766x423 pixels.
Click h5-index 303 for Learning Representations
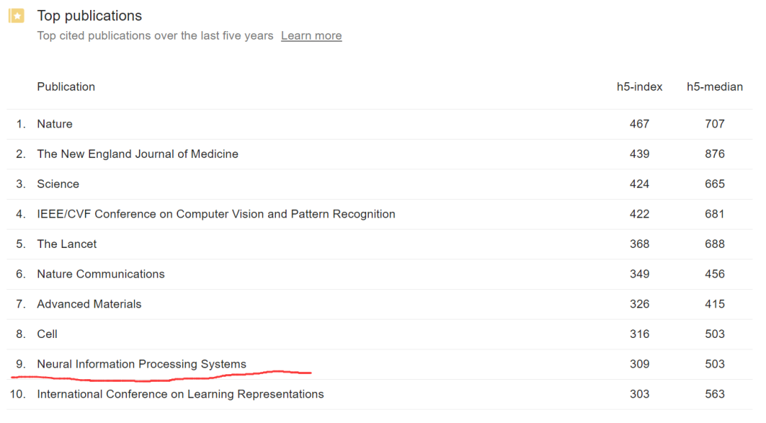pyautogui.click(x=639, y=394)
